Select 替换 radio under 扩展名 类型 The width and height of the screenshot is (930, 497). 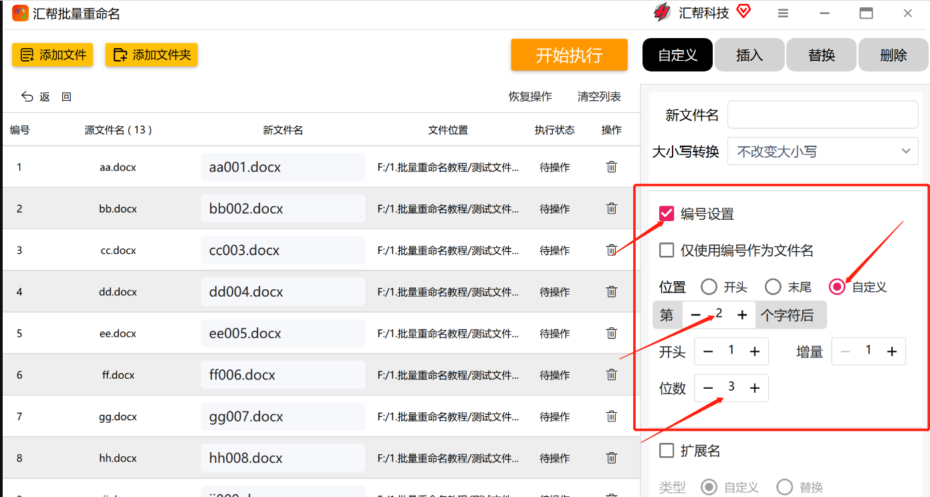785,488
